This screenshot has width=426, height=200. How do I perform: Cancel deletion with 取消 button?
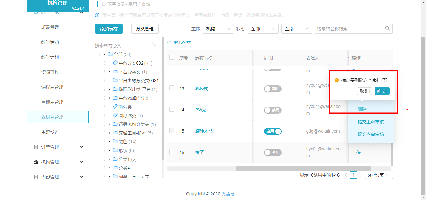(x=365, y=91)
